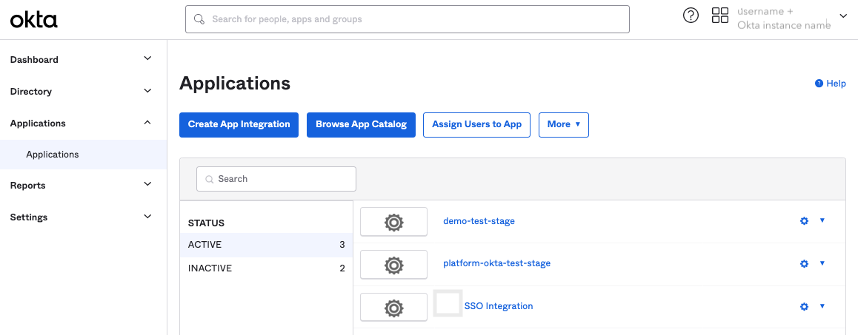This screenshot has height=335, width=858.
Task: Expand the platform-okta-test-stage actions arrow
Action: click(x=822, y=263)
